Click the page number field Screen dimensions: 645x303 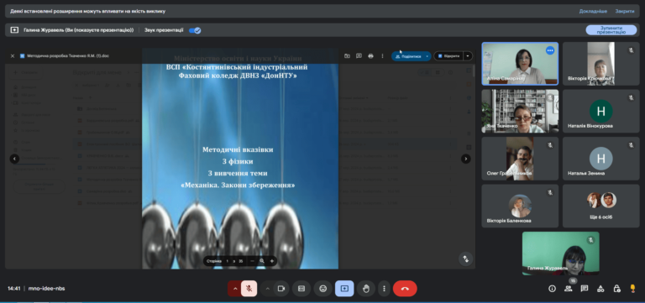point(227,261)
